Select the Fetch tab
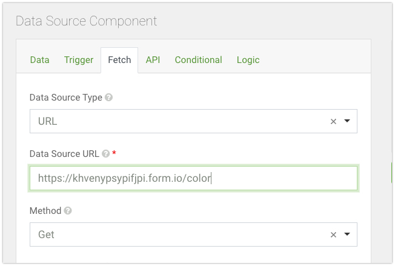The width and height of the screenshot is (395, 266). tap(119, 60)
